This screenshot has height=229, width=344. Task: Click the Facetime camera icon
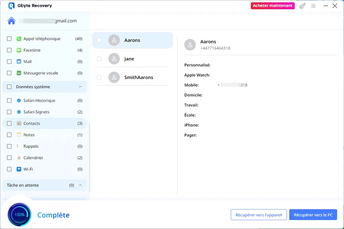[19, 50]
